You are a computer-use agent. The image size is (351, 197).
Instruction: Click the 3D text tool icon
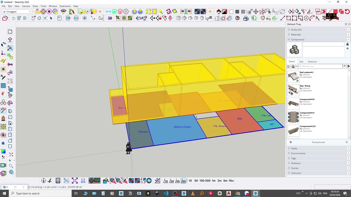(110, 18)
